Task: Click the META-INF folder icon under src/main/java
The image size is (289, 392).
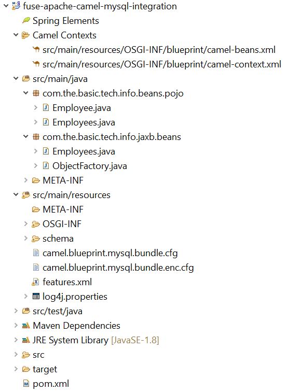Action: pos(36,180)
